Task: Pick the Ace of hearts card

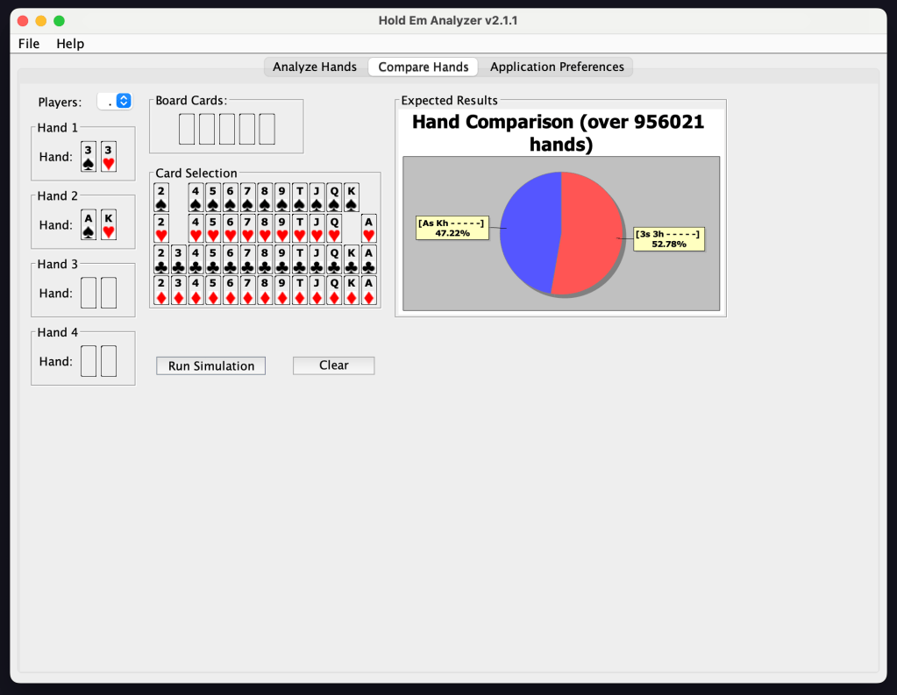Action: 369,229
